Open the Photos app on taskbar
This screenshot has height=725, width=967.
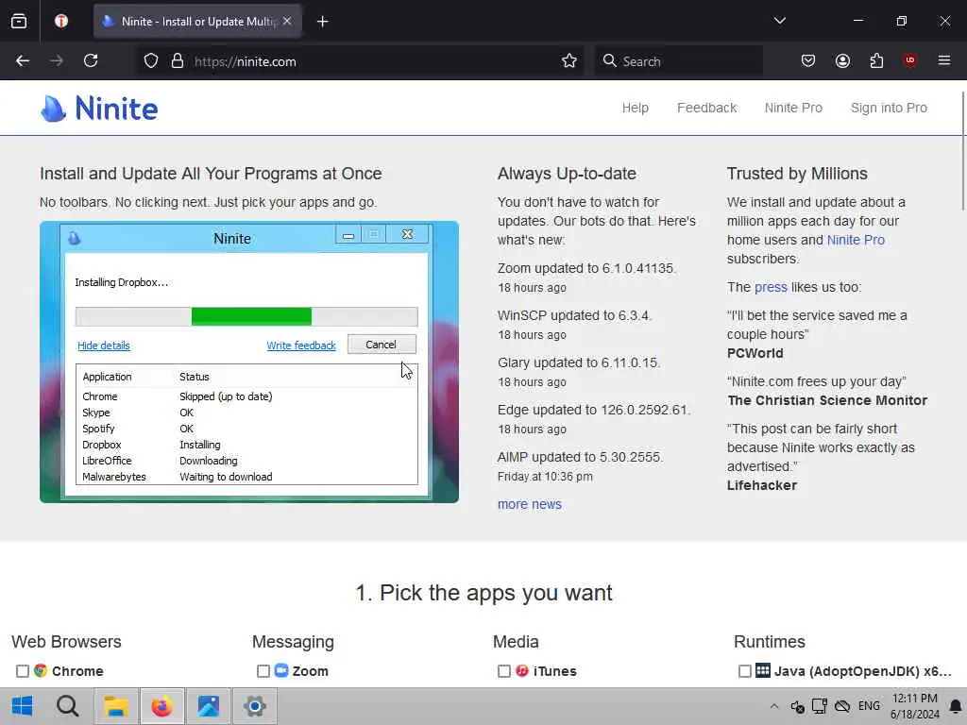[209, 706]
